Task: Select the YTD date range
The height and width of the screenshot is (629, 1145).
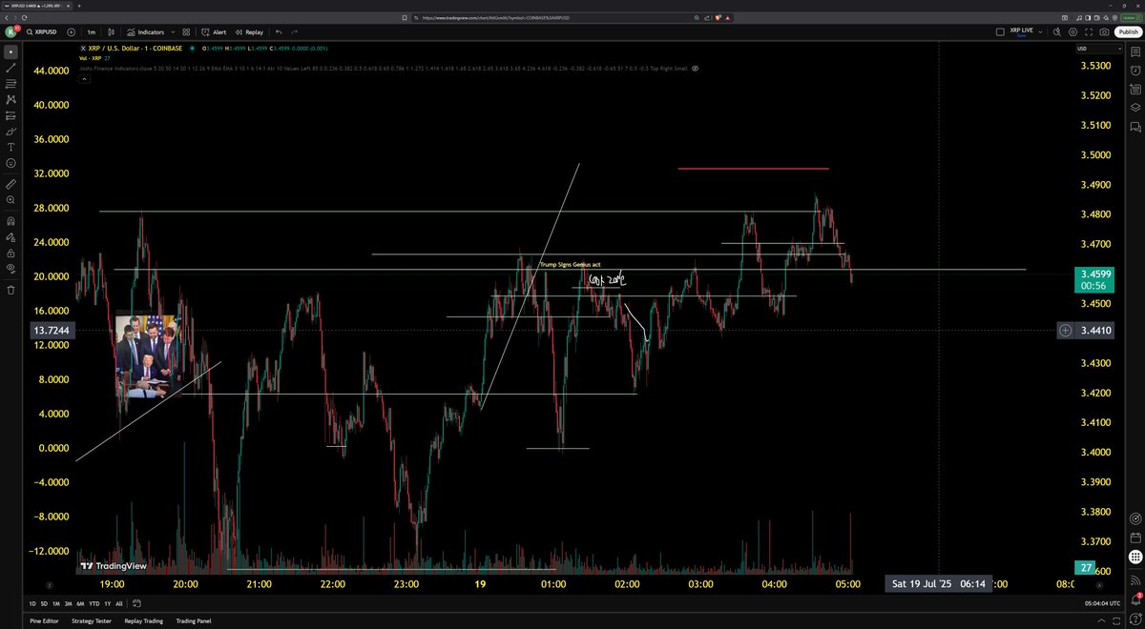Action: 94,603
